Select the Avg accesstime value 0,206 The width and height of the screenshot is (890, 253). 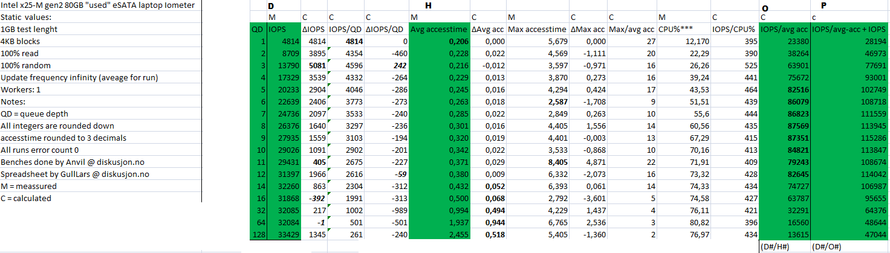click(x=458, y=41)
